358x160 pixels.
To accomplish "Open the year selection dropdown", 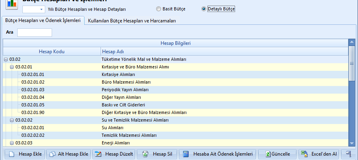I will tap(42, 9).
